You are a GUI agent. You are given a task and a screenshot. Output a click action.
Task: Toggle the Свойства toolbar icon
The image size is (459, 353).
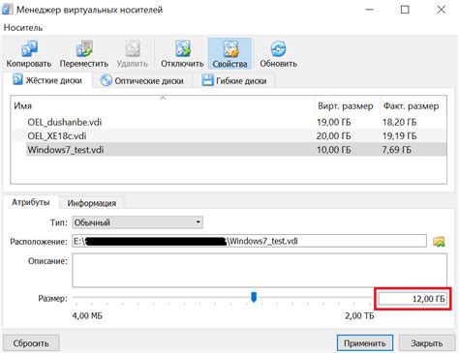[229, 54]
